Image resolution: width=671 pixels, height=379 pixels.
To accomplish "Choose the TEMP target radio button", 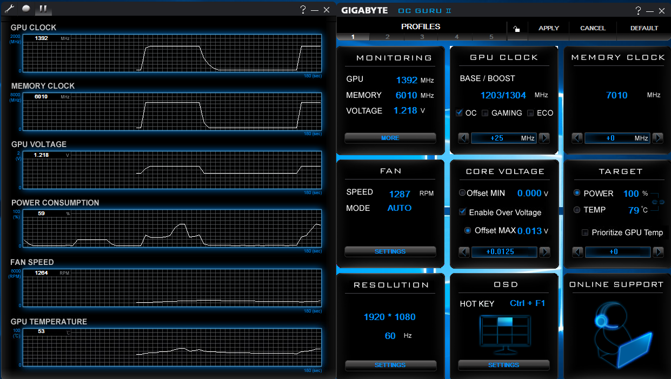I will [577, 210].
